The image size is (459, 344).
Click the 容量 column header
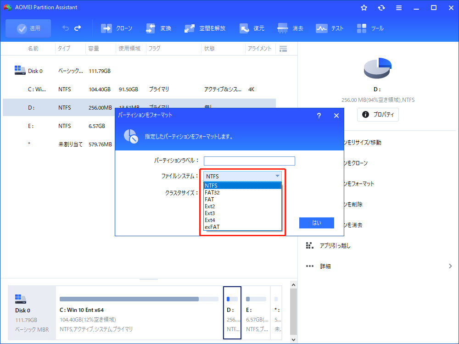[94, 49]
